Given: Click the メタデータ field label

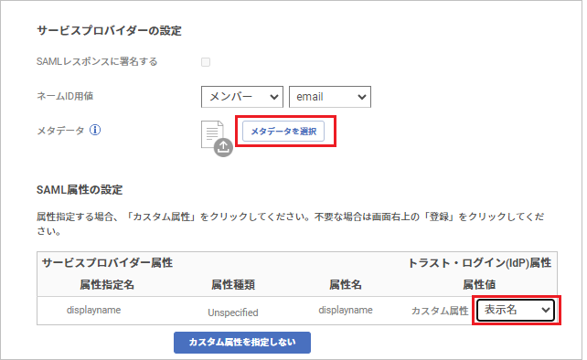Looking at the screenshot, I should tap(60, 131).
